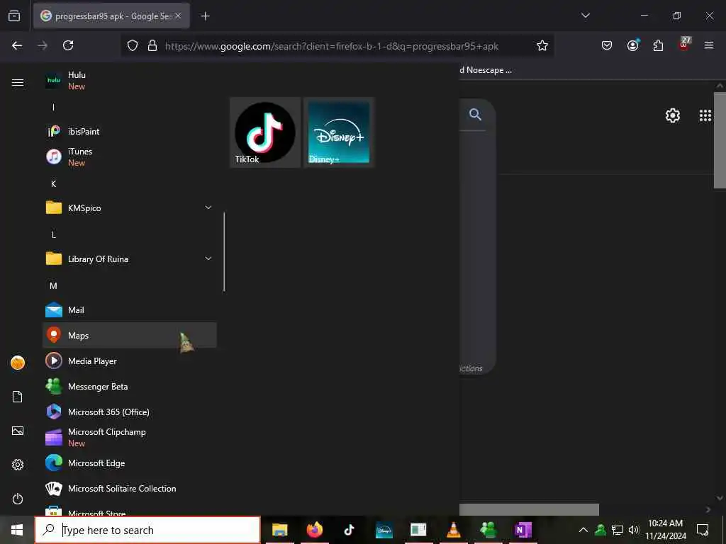The width and height of the screenshot is (726, 544).
Task: Open VLC media player from taskbar
Action: click(453, 530)
